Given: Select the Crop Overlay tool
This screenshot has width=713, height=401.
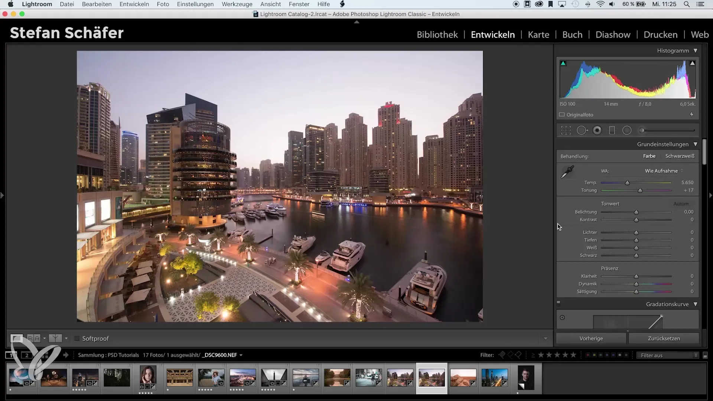Looking at the screenshot, I should point(566,130).
